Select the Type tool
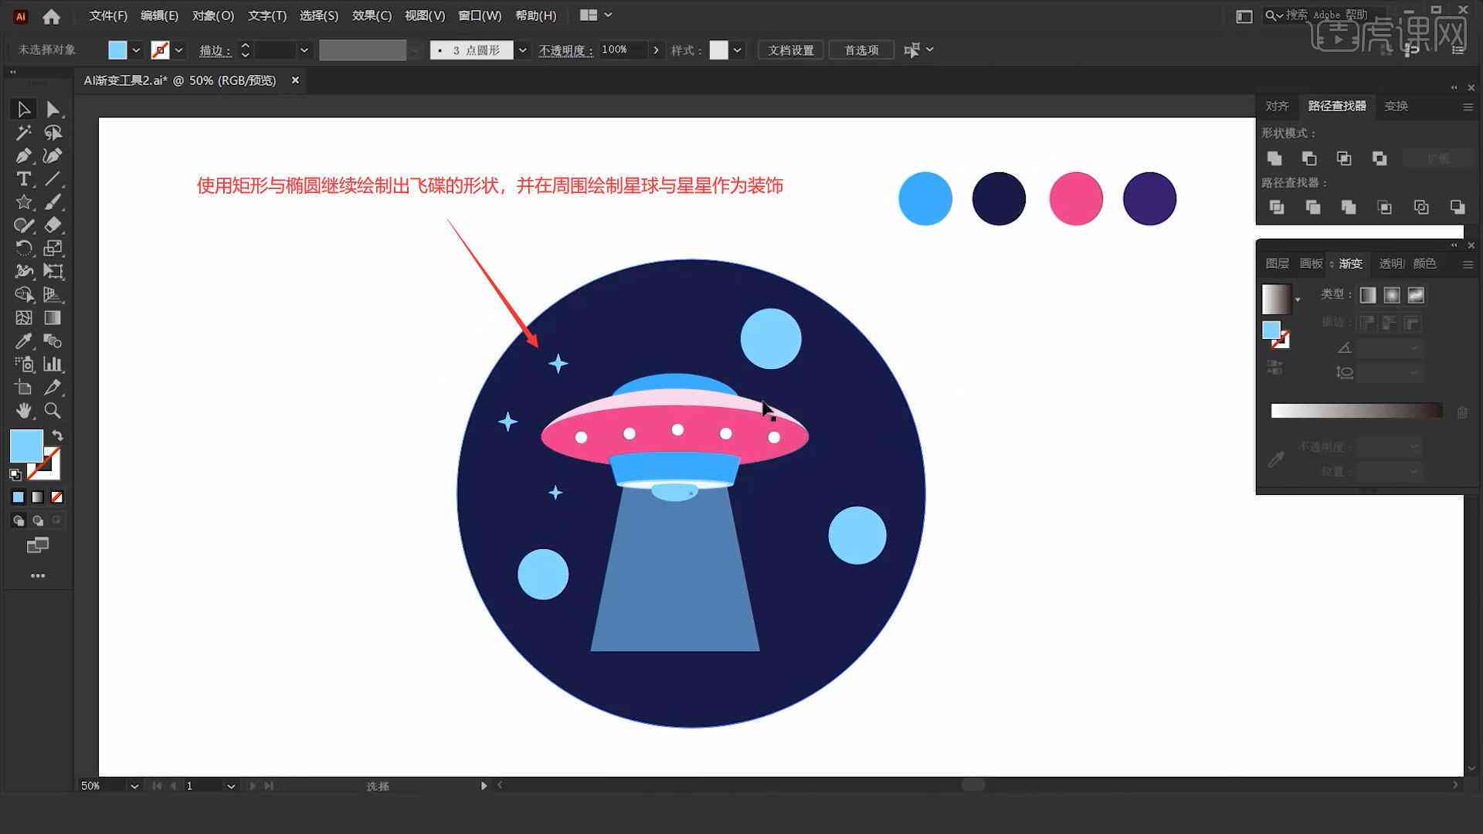This screenshot has height=834, width=1483. (22, 178)
